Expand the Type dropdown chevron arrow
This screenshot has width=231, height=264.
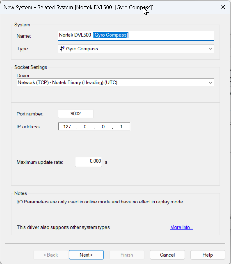tap(210, 49)
